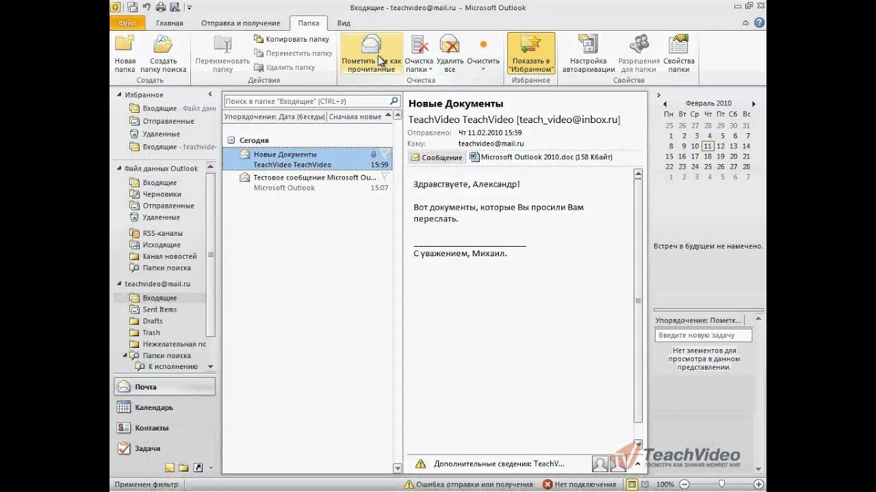Viewport: 876px width, 492px height.
Task: Open the quick access toolbar customize dropdown
Action: (190, 8)
